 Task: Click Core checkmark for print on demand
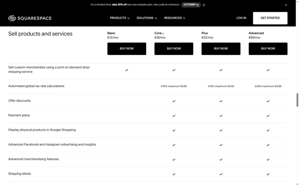tap(174, 70)
